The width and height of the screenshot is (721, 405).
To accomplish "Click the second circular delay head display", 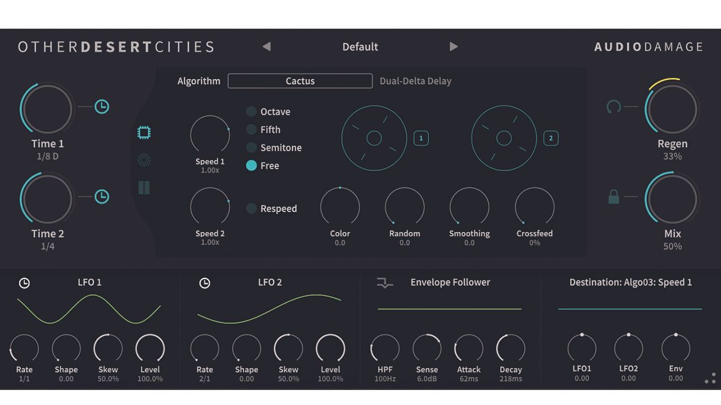I will 503,139.
